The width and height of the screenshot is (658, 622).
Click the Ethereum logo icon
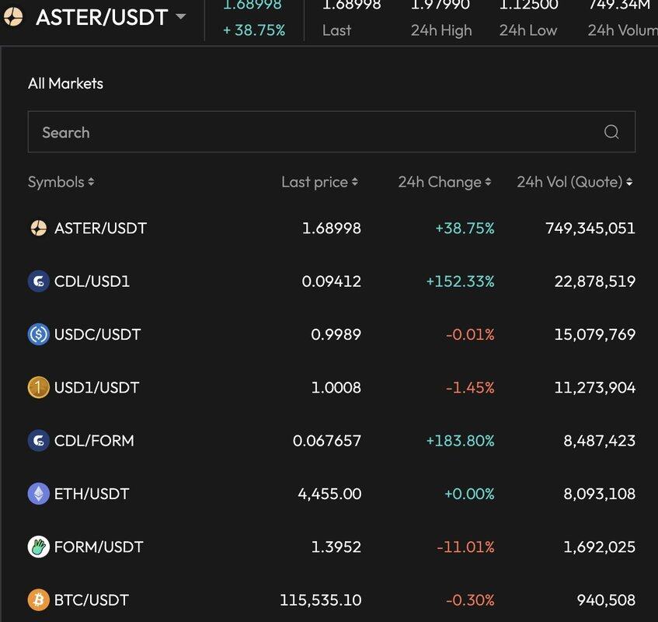point(39,494)
